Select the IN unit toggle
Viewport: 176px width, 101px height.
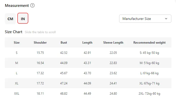(23, 18)
